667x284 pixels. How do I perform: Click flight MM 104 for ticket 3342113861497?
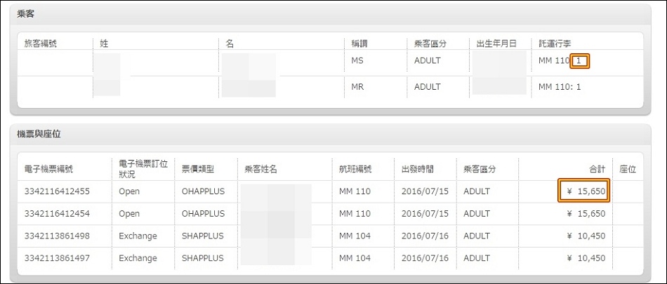point(355,258)
